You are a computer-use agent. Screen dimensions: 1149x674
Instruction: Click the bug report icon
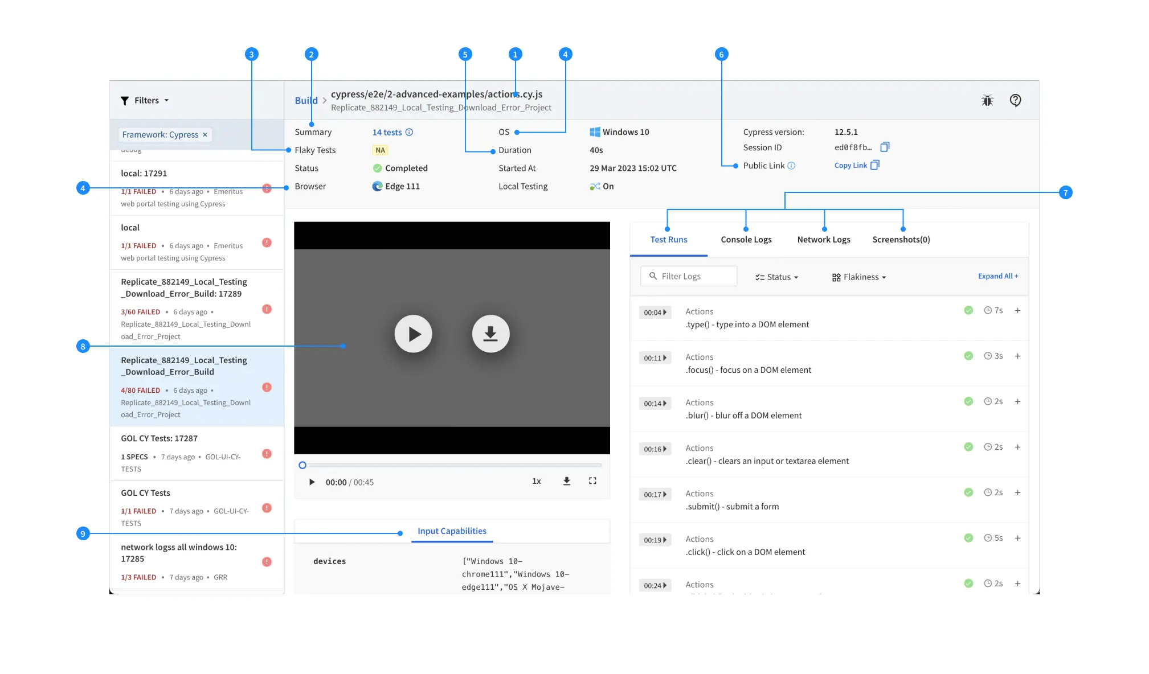[x=987, y=101]
